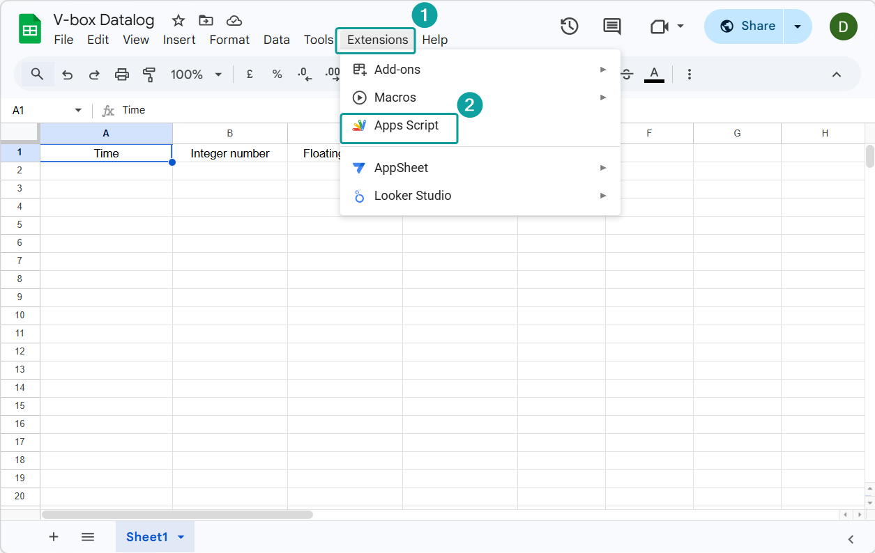
Task: Open the 100% zoom dropdown
Action: coord(196,75)
